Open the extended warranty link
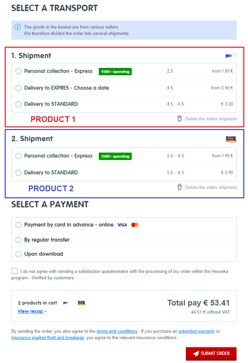 pyautogui.click(x=197, y=331)
